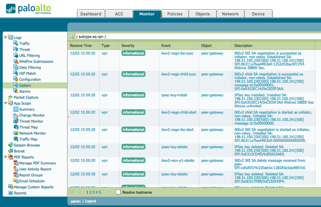This screenshot has width=321, height=207.
Task: Click the Alarms icon
Action: pyautogui.click(x=16, y=91)
